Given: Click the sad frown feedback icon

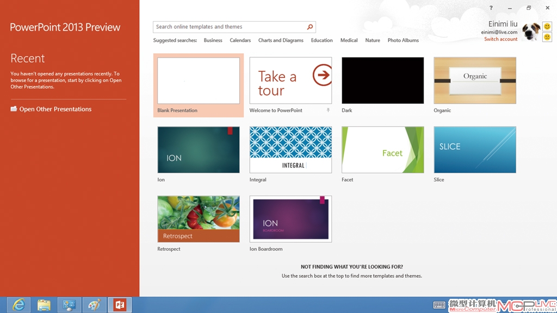Looking at the screenshot, I should point(547,37).
